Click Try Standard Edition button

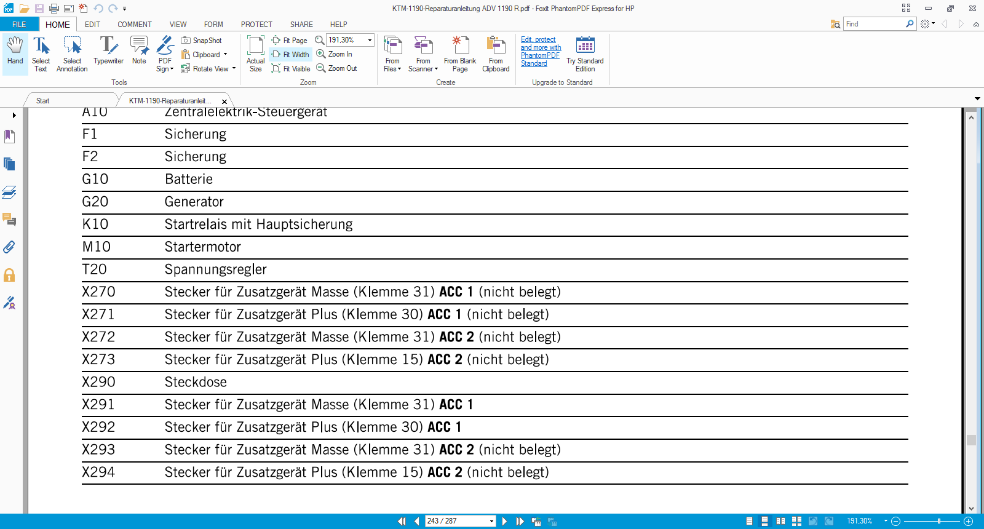tap(585, 53)
